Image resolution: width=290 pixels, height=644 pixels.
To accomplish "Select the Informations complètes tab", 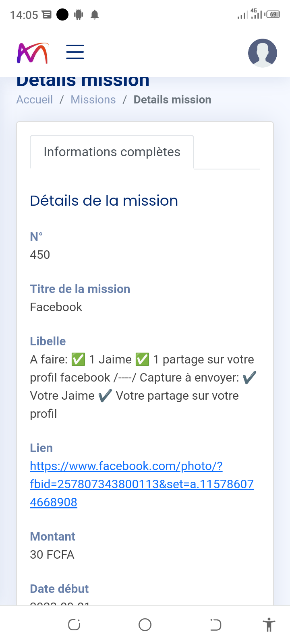I will click(112, 152).
